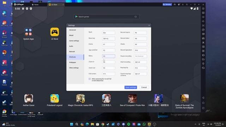Viewport: 226px width, 127px height.
Task: Open Steam desktop shortcut
Action: (x=4, y=103)
